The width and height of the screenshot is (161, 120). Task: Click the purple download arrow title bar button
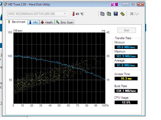(x=114, y=5)
